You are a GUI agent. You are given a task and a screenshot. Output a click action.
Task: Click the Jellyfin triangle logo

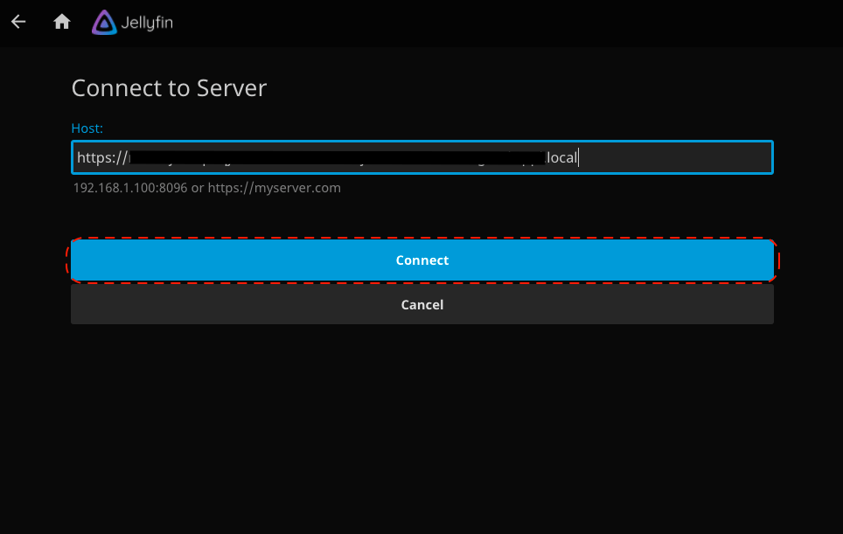tap(104, 23)
